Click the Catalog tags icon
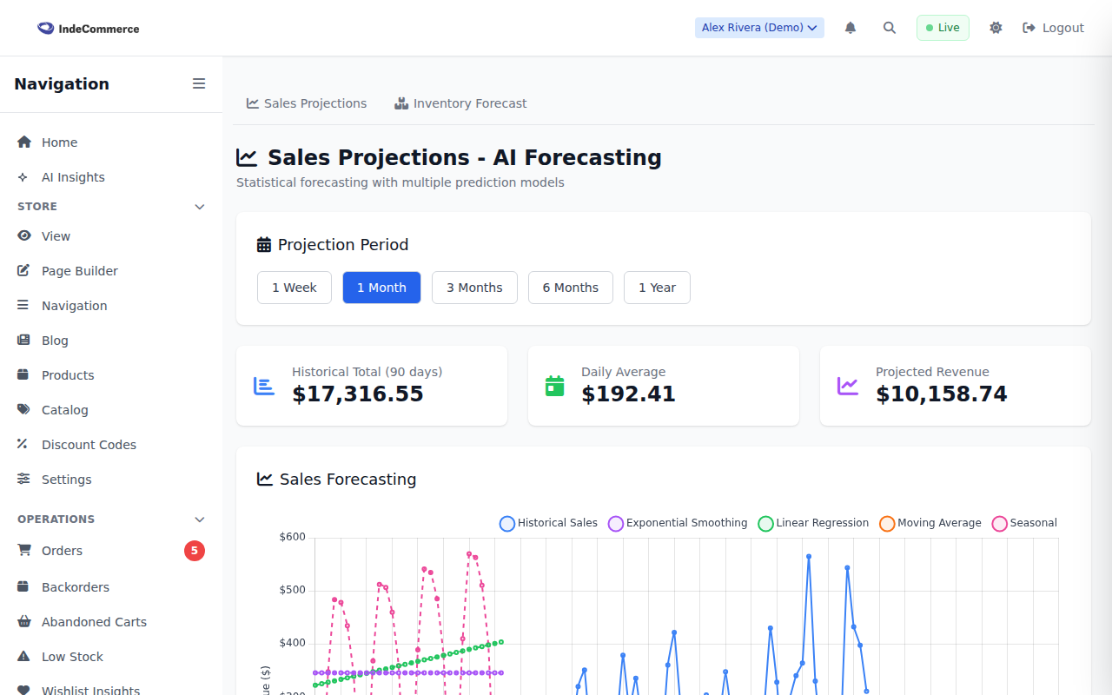 click(x=24, y=410)
